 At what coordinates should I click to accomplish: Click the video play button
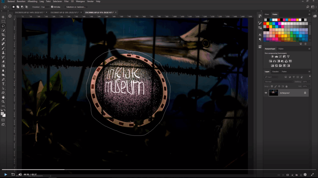pos(6,174)
